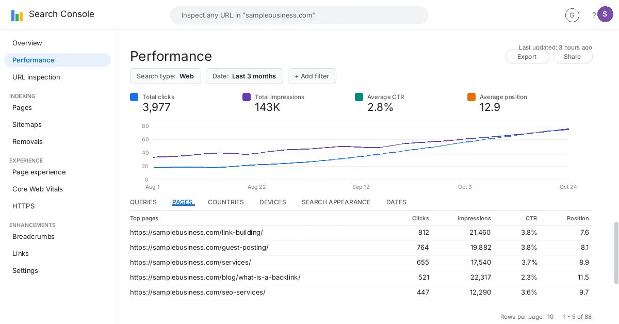Click the Sep 12 chart axis label
619x324 pixels.
tap(361, 187)
